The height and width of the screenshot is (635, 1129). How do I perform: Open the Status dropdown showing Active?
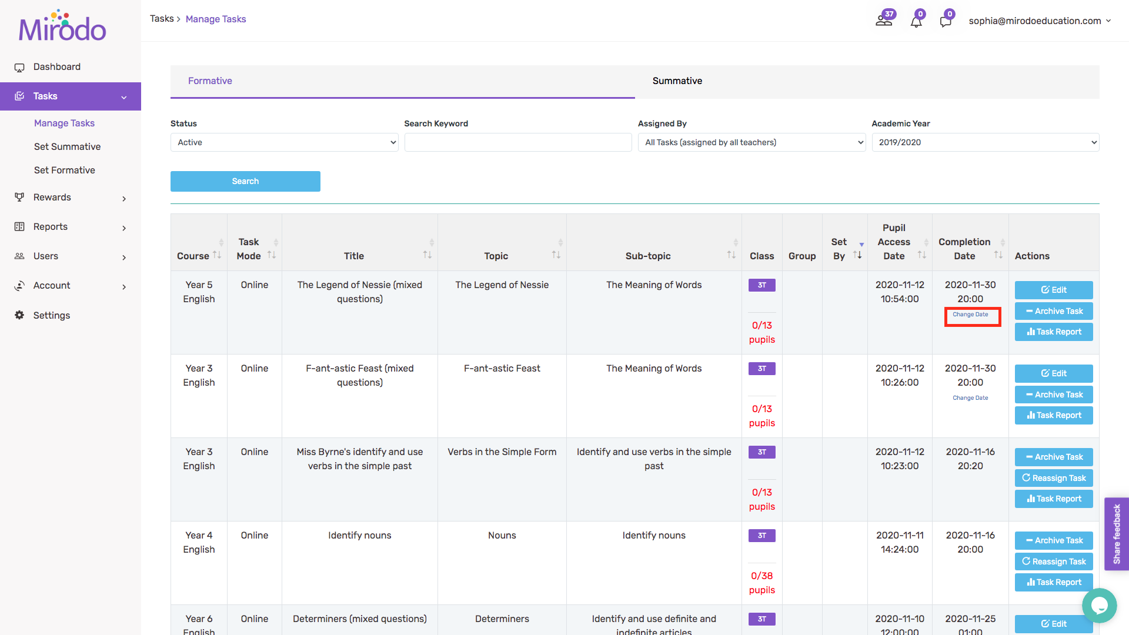[x=285, y=142]
